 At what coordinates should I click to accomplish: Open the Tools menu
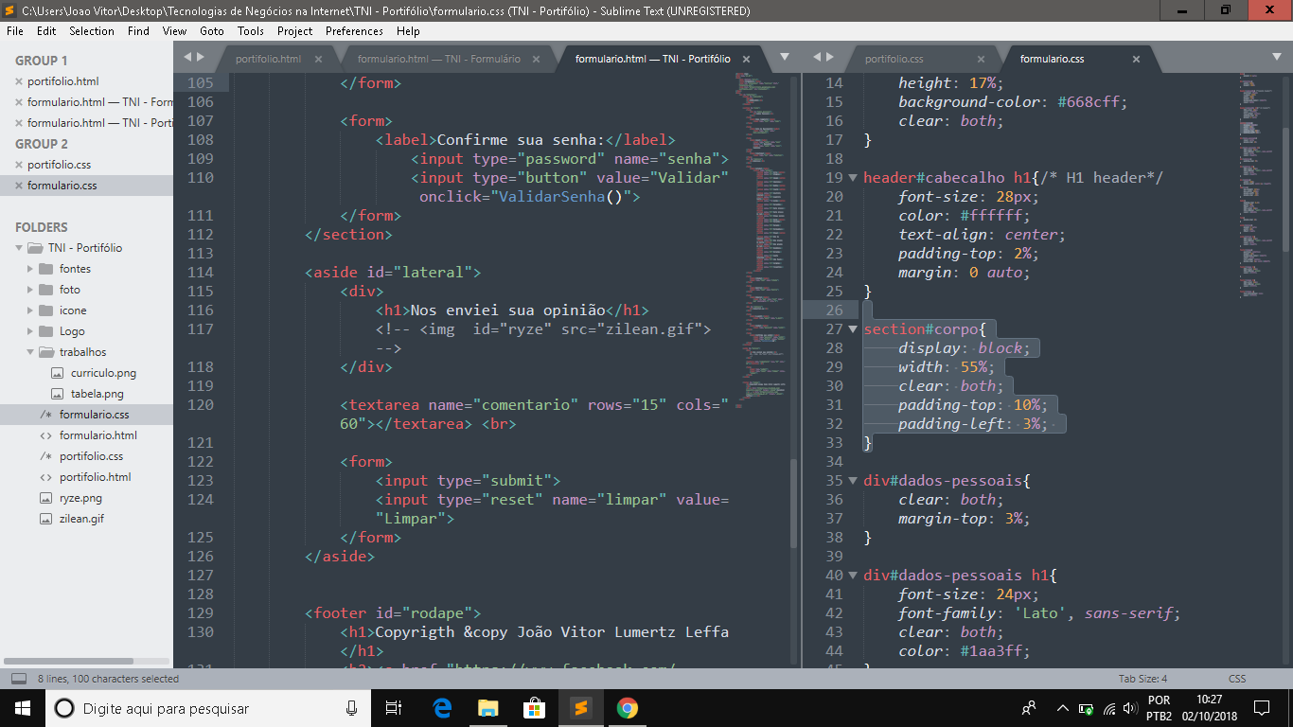click(251, 31)
